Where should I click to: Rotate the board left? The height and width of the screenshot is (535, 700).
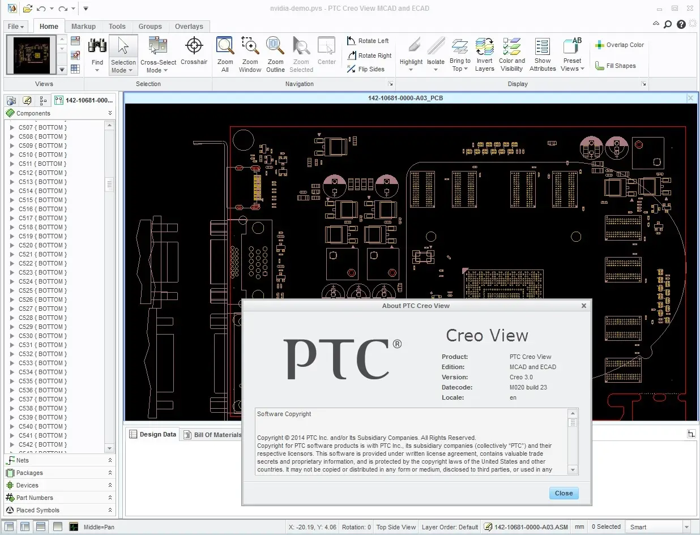tap(368, 41)
